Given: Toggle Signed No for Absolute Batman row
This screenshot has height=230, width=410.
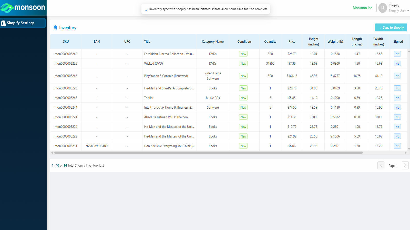Looking at the screenshot, I should click(397, 117).
